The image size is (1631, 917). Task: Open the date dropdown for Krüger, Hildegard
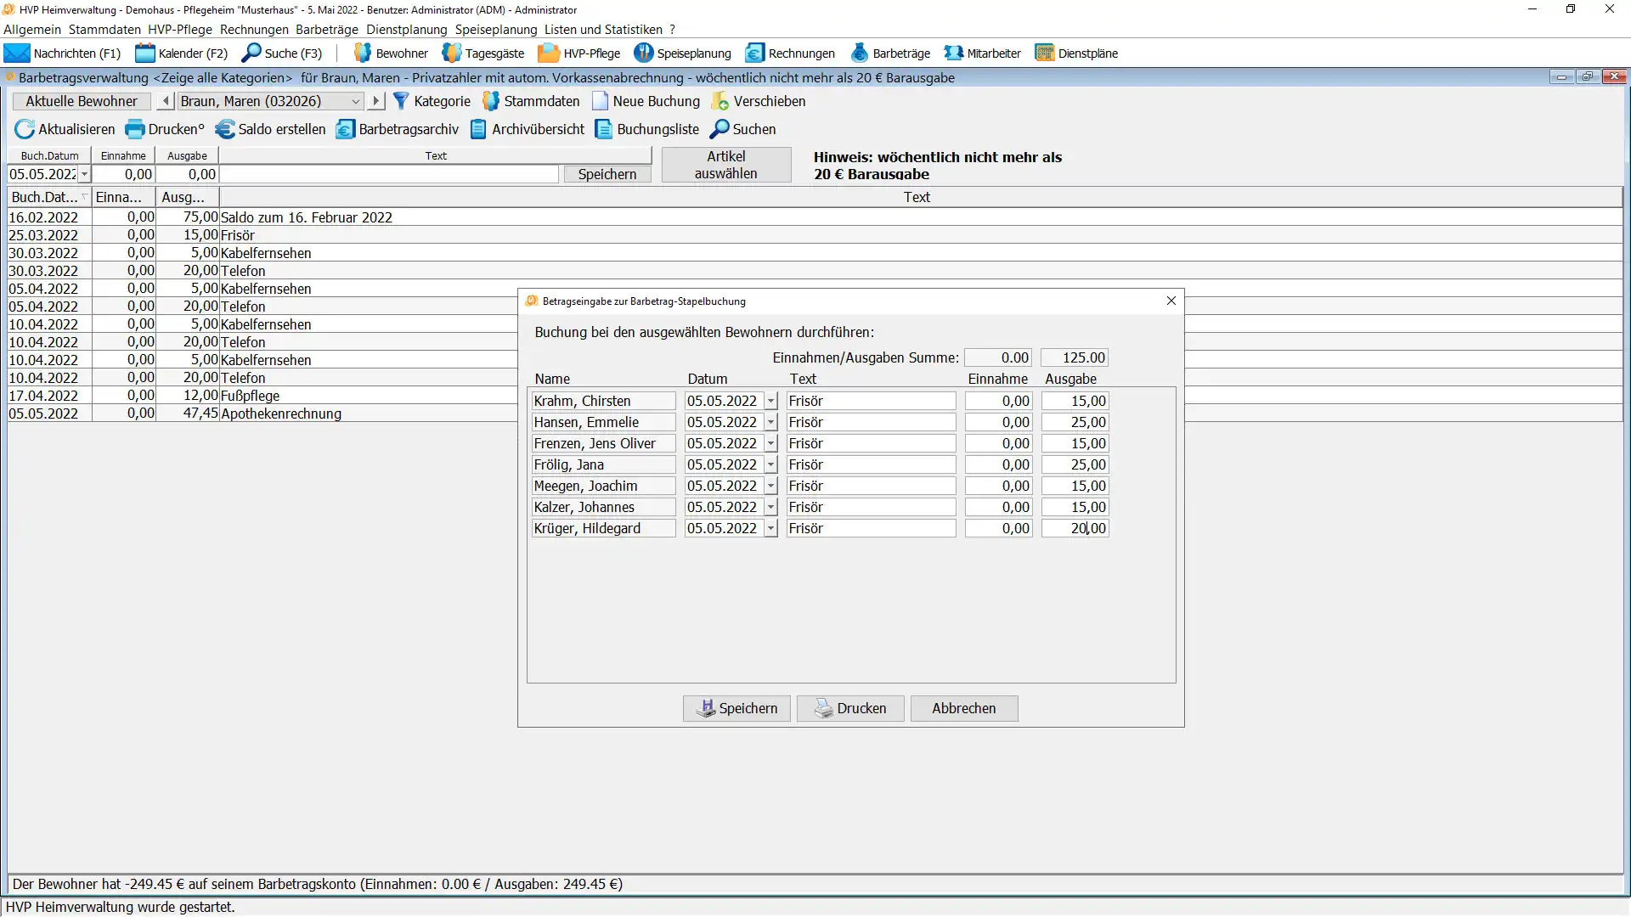tap(770, 528)
